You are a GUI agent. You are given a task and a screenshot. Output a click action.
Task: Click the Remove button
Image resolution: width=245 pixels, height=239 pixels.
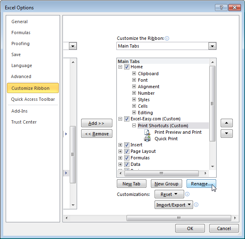(x=97, y=134)
